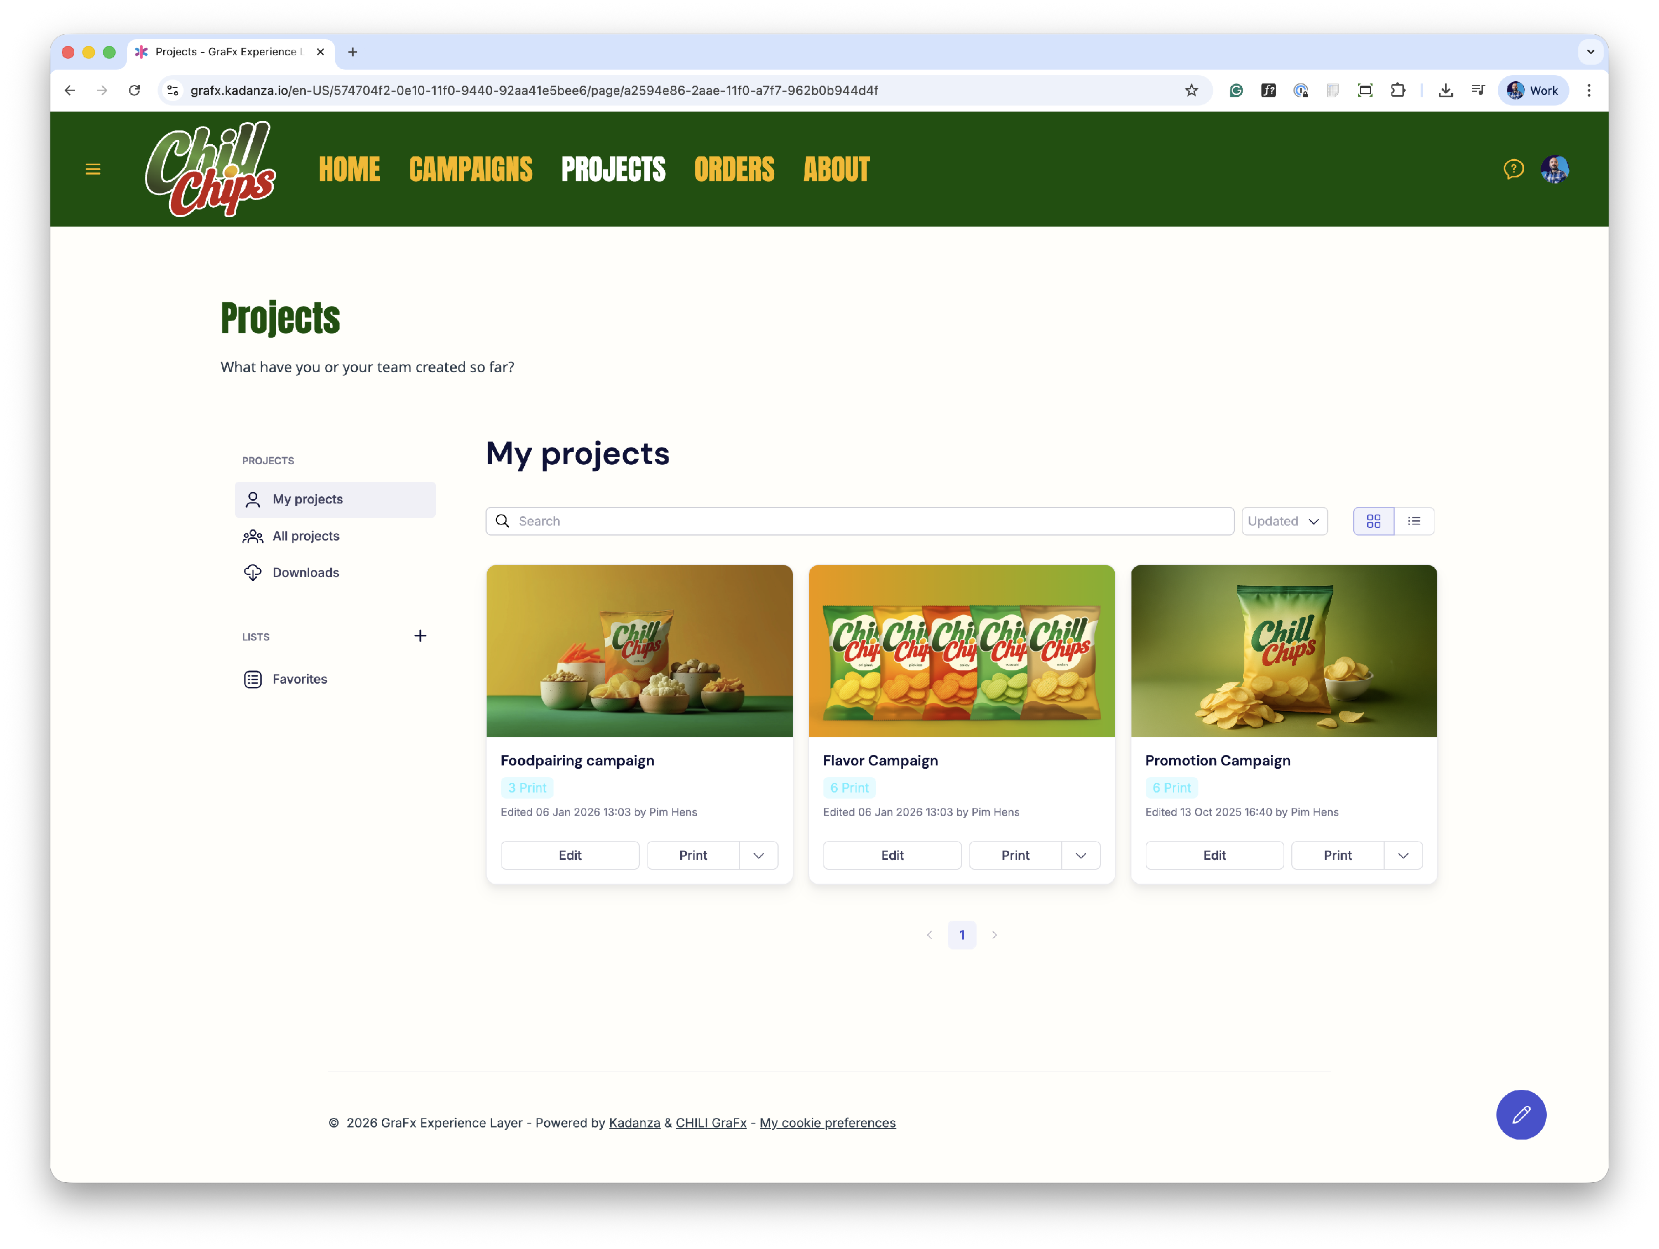Screen dimensions: 1659x1249
Task: Click the Chill Chips logo
Action: 211,170
